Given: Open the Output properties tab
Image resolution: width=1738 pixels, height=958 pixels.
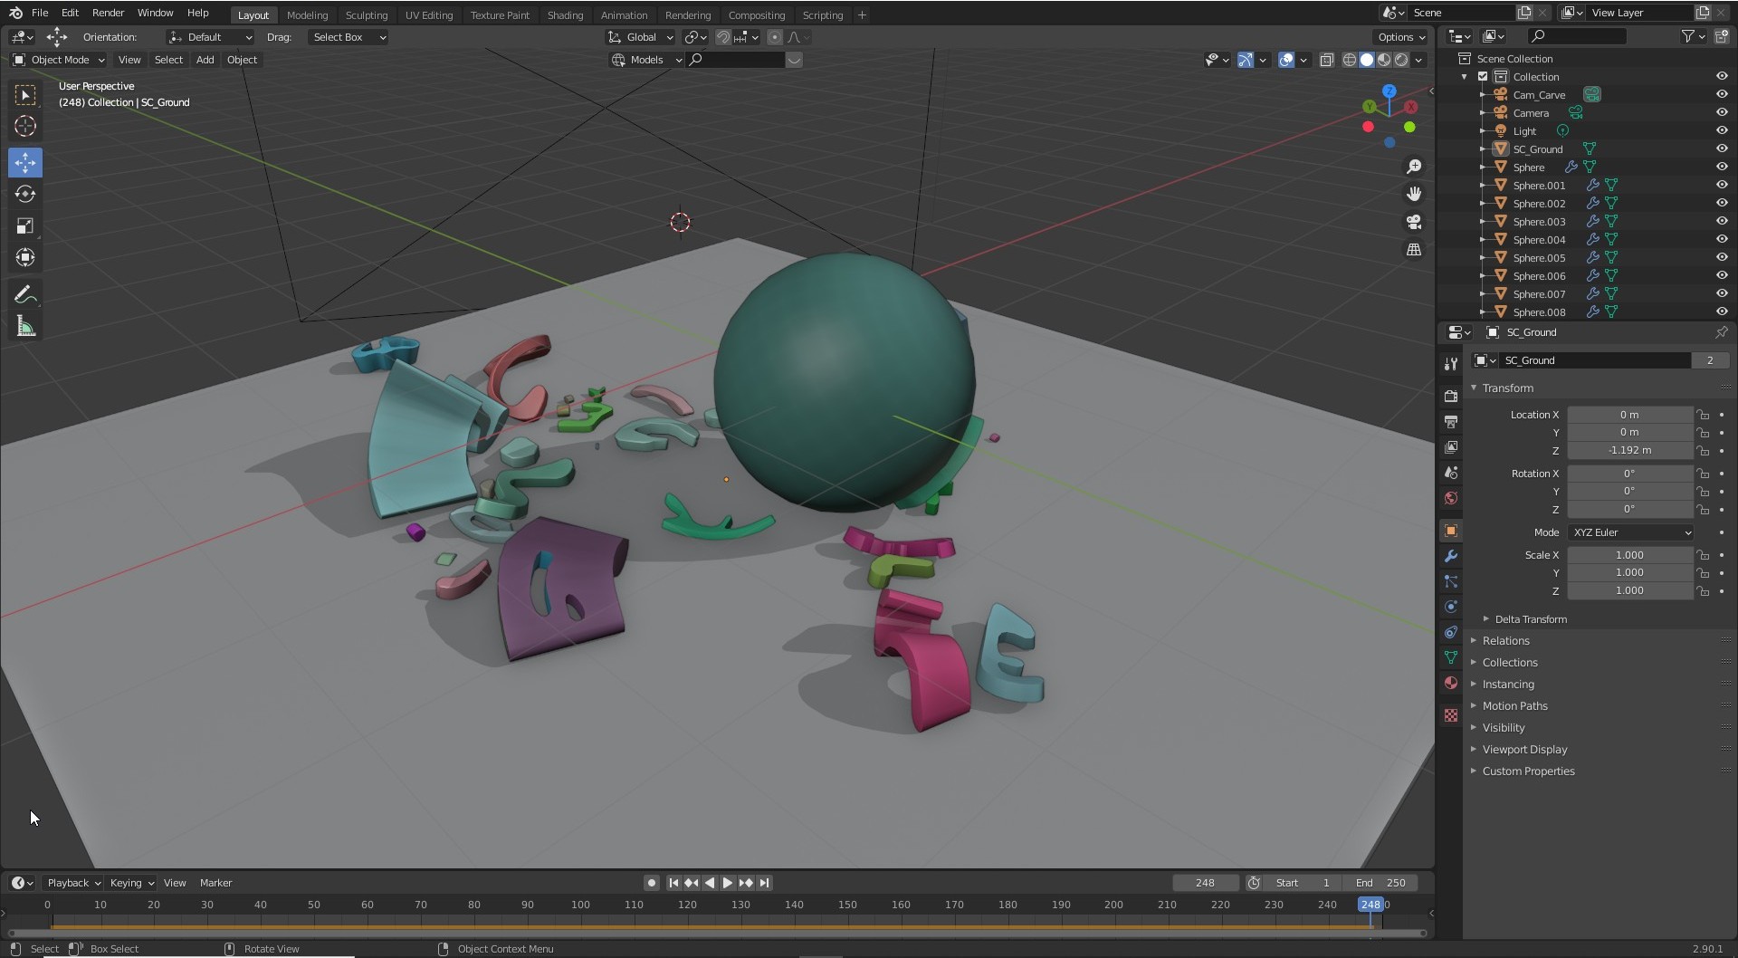Looking at the screenshot, I should tap(1451, 422).
